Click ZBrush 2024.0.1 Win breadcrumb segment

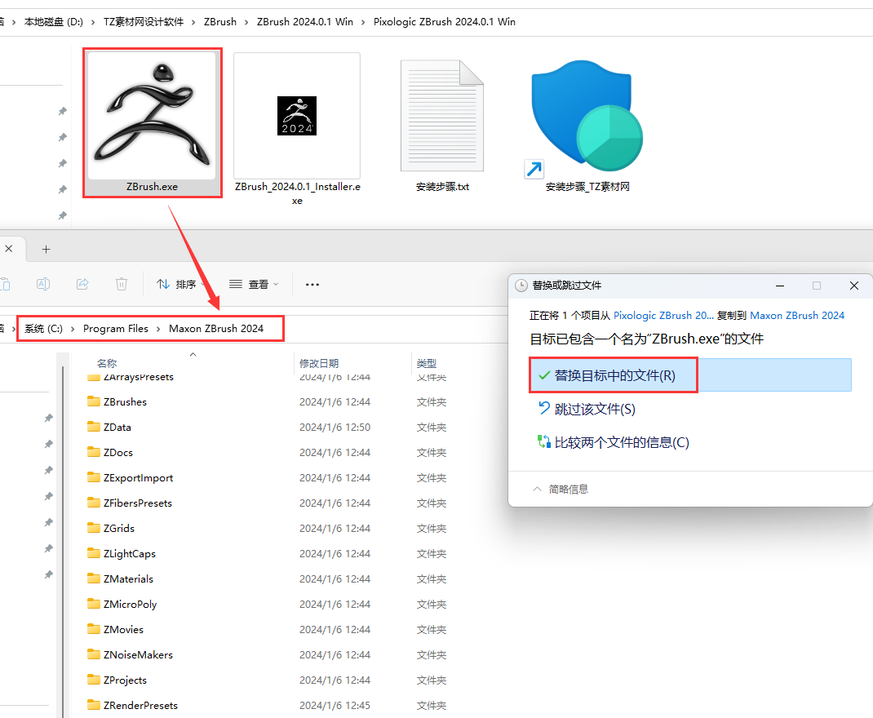tap(304, 22)
